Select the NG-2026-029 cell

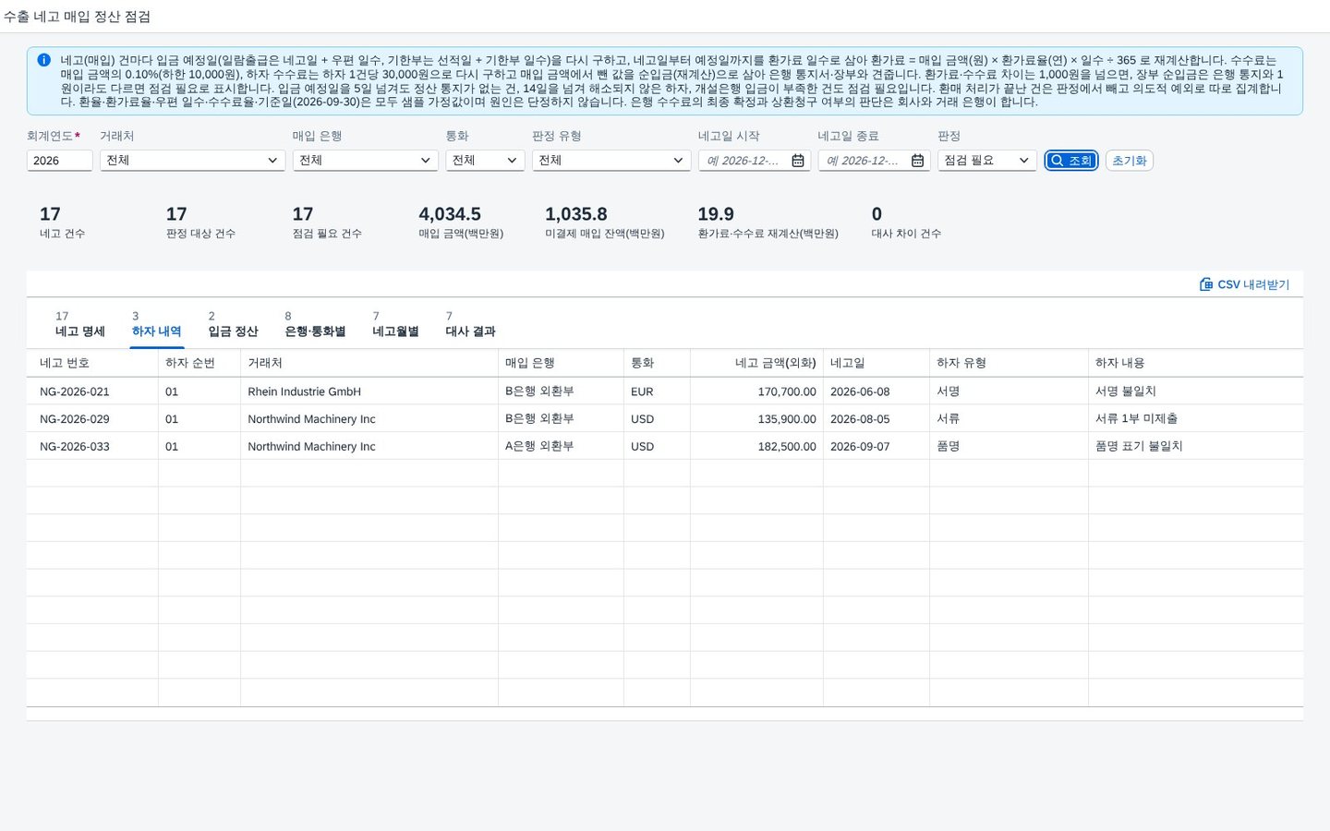click(92, 419)
